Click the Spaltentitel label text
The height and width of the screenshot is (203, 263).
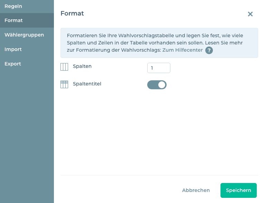click(87, 84)
